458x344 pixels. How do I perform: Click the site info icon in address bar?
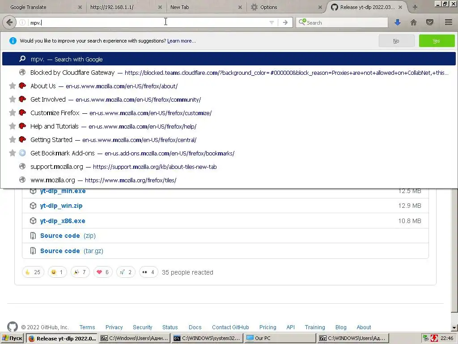(x=22, y=22)
